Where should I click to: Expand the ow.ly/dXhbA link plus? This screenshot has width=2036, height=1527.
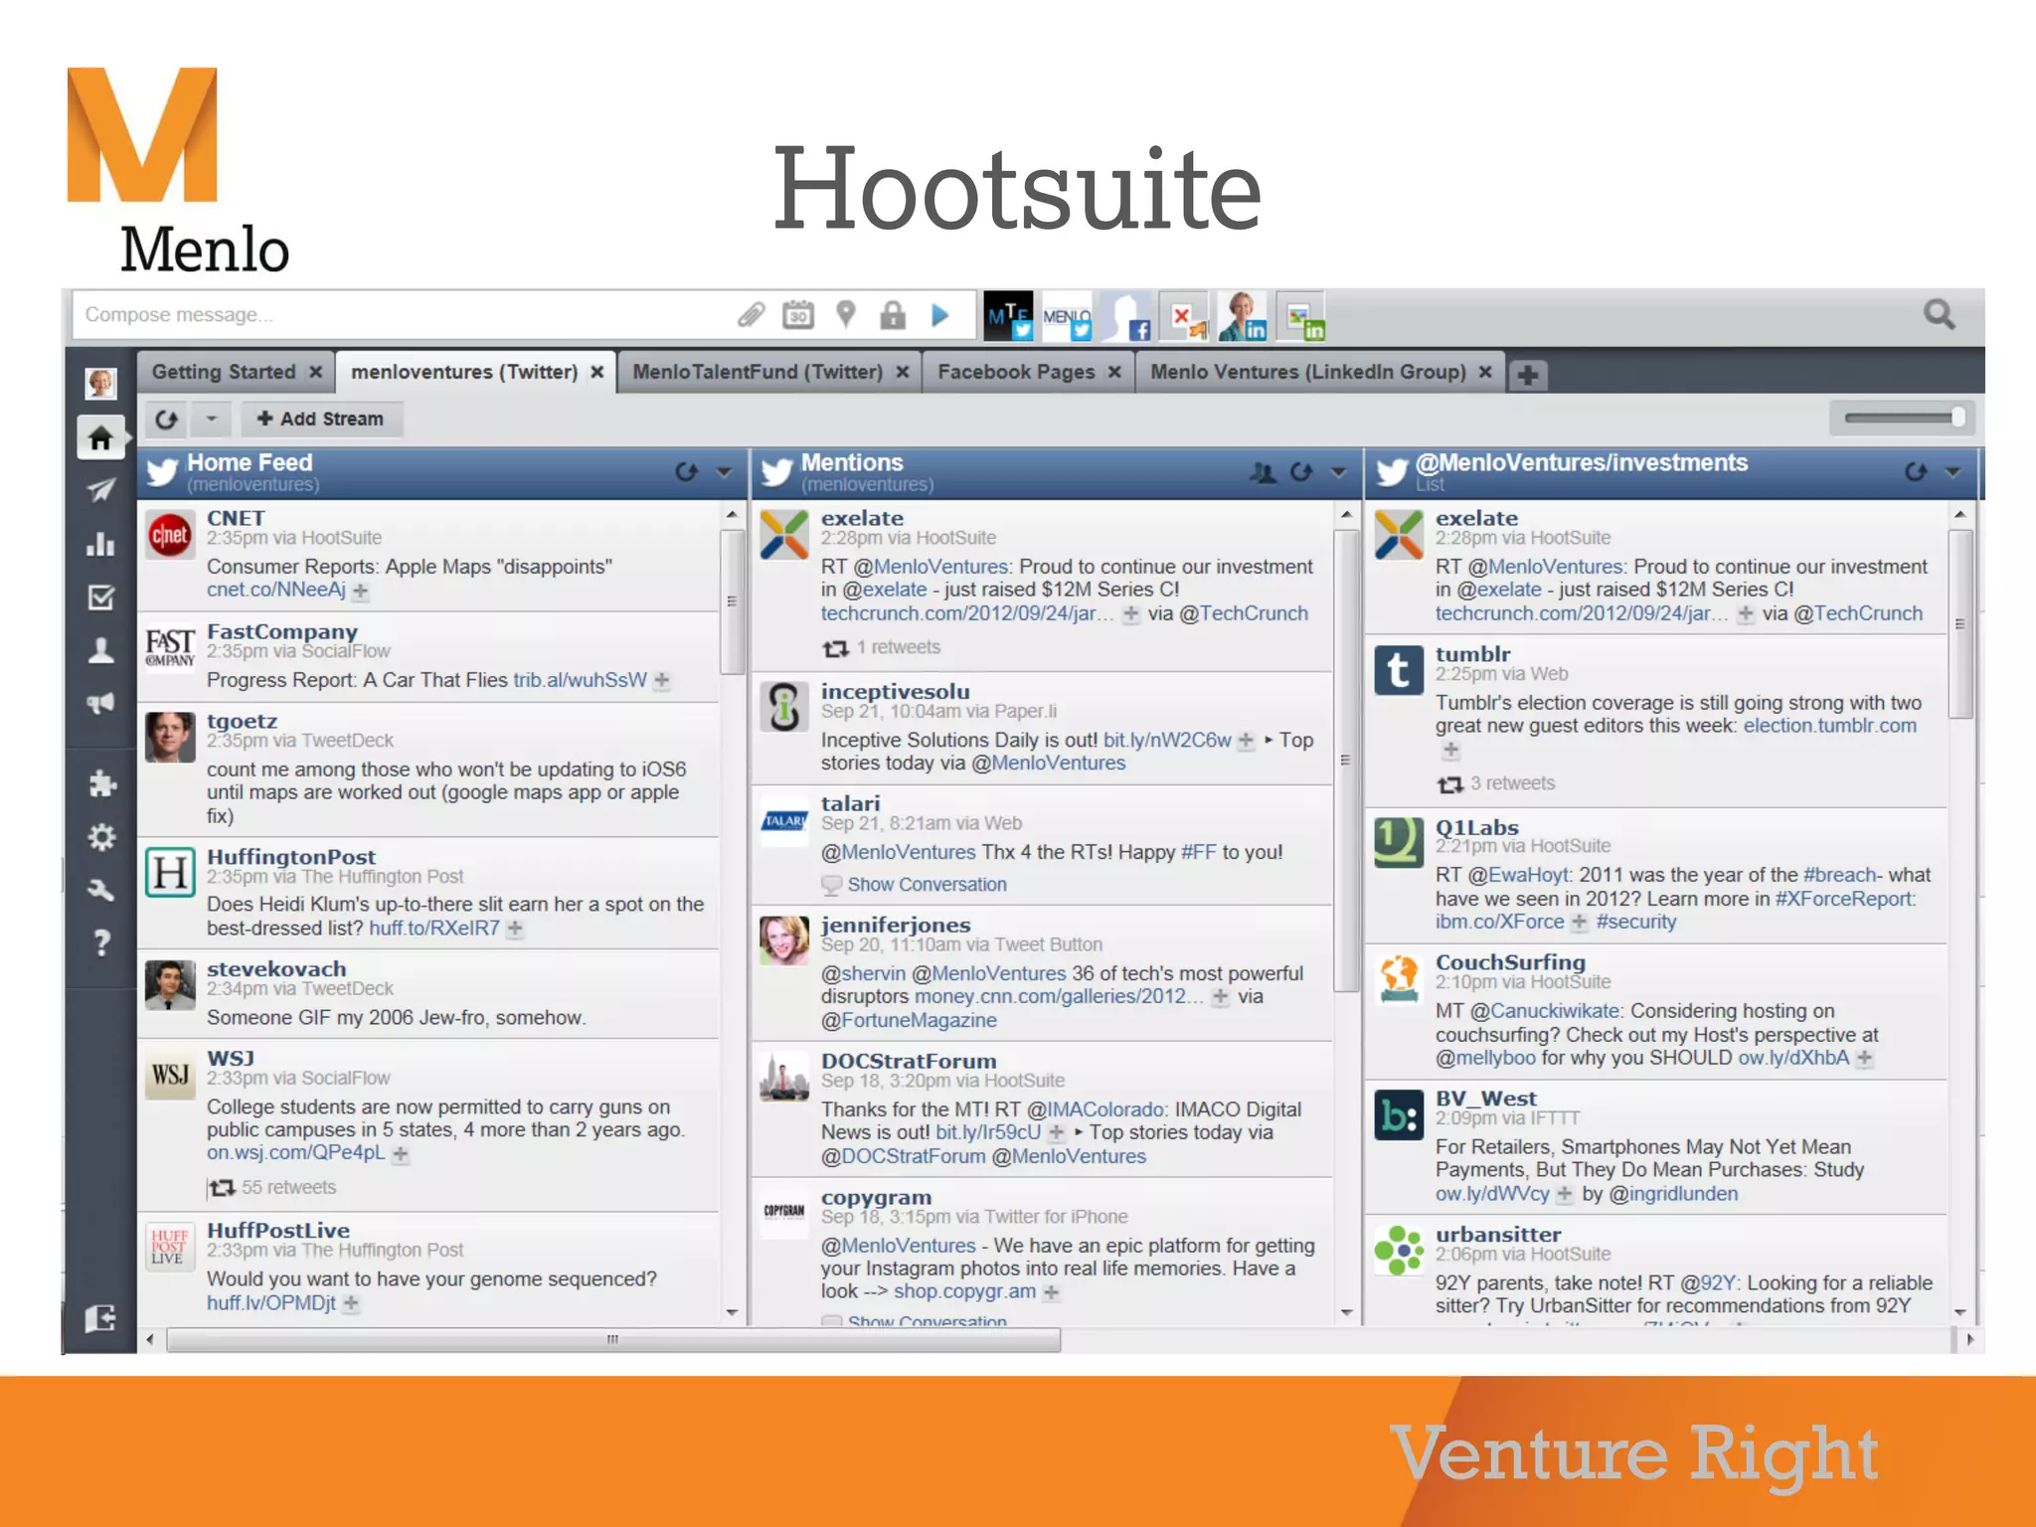pos(1865,1059)
